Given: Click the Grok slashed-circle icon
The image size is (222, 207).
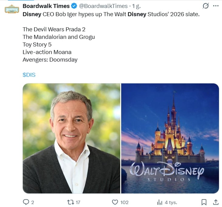Looking at the screenshot, I should pos(206,6).
